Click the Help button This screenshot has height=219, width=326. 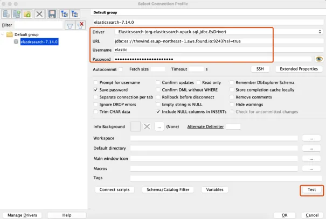[67, 215]
